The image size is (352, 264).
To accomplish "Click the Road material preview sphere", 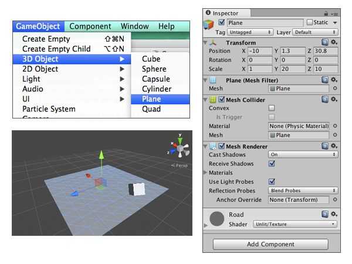I will (x=217, y=219).
